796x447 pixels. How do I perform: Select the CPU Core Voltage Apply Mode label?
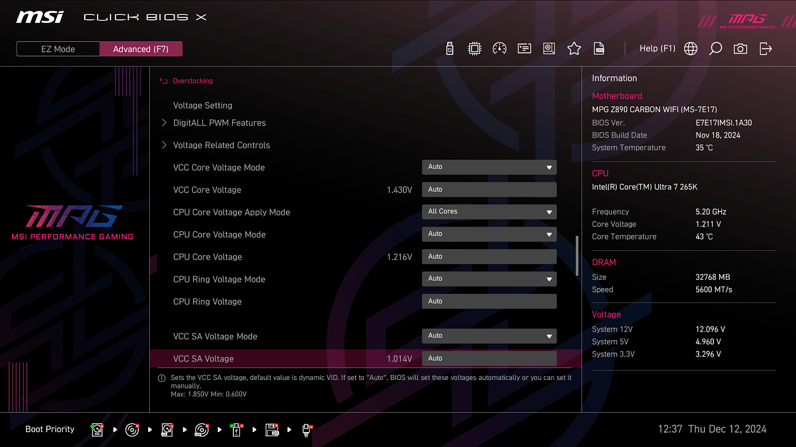click(231, 212)
